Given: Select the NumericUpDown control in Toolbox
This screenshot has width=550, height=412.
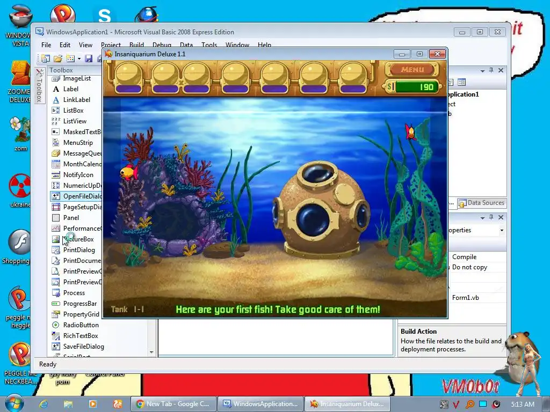Looking at the screenshot, I should coord(76,186).
